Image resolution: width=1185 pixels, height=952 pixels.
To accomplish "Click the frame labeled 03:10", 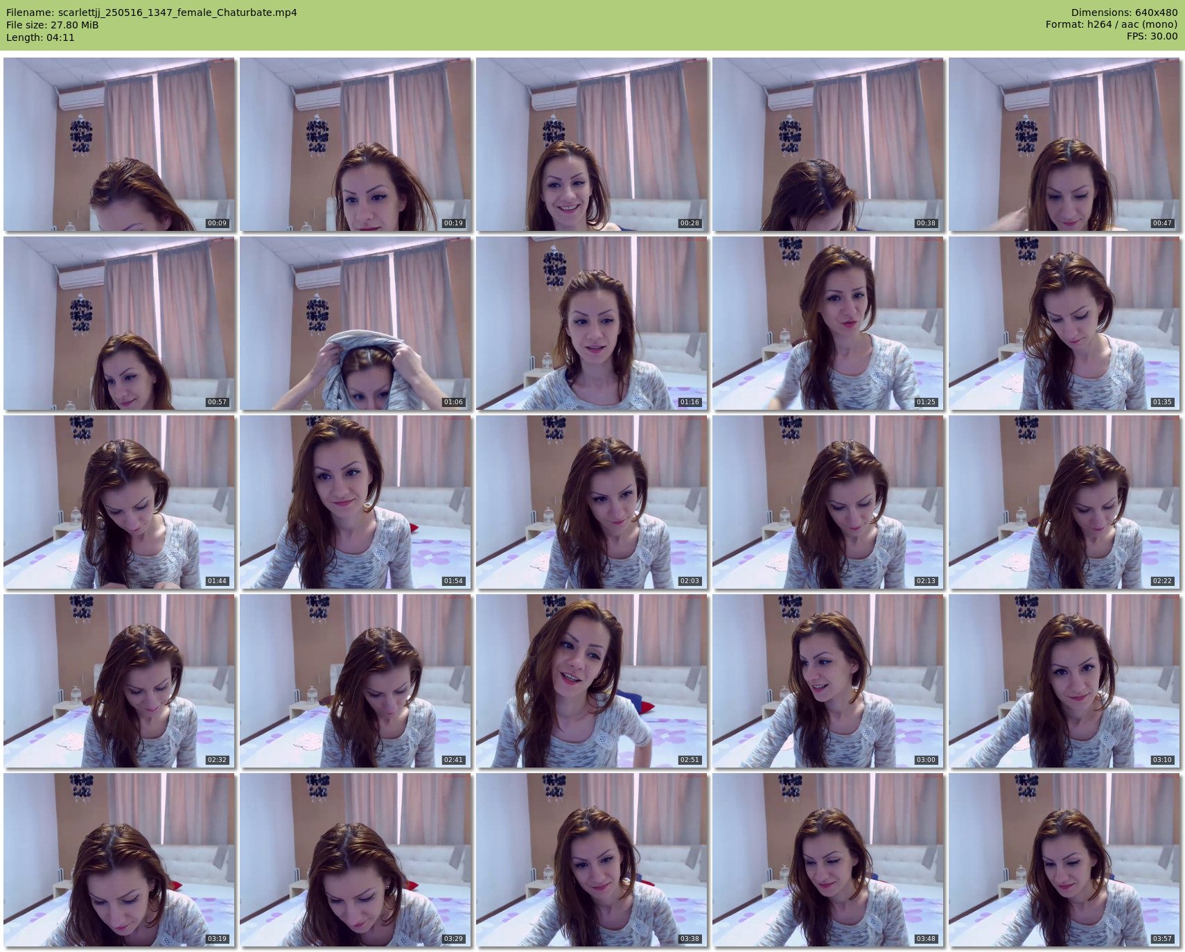I will pos(1064,681).
